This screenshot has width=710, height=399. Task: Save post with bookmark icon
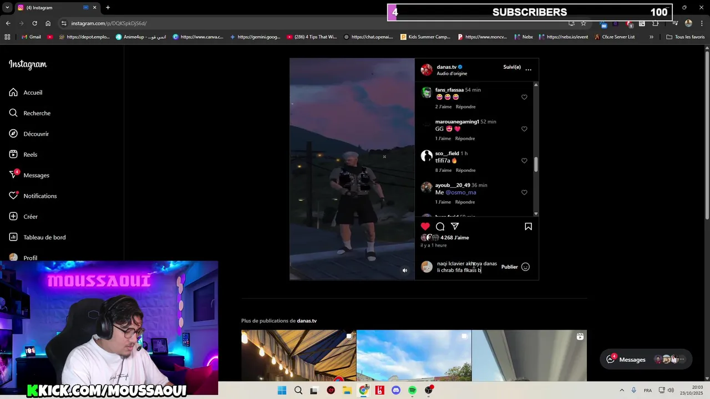point(528,226)
